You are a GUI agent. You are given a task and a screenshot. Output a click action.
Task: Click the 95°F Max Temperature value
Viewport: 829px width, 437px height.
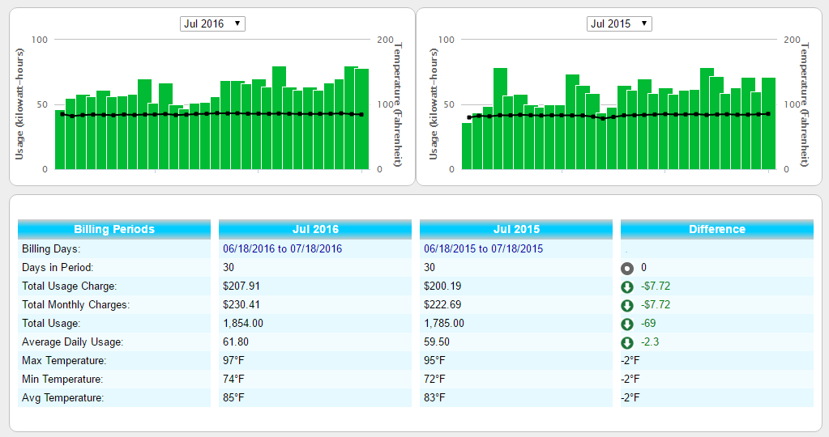click(434, 360)
